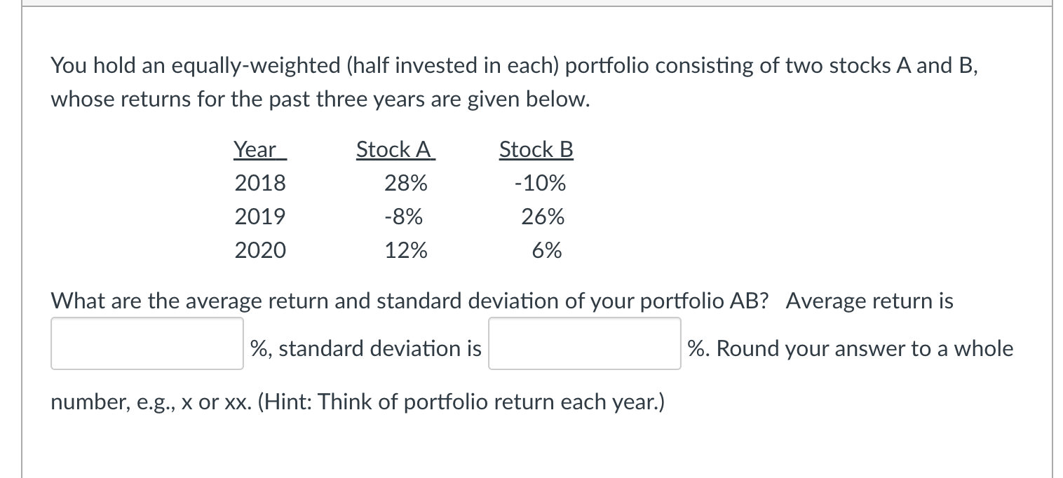The image size is (1063, 478).
Task: Click the underlined Stock B column header
Action: click(x=536, y=149)
